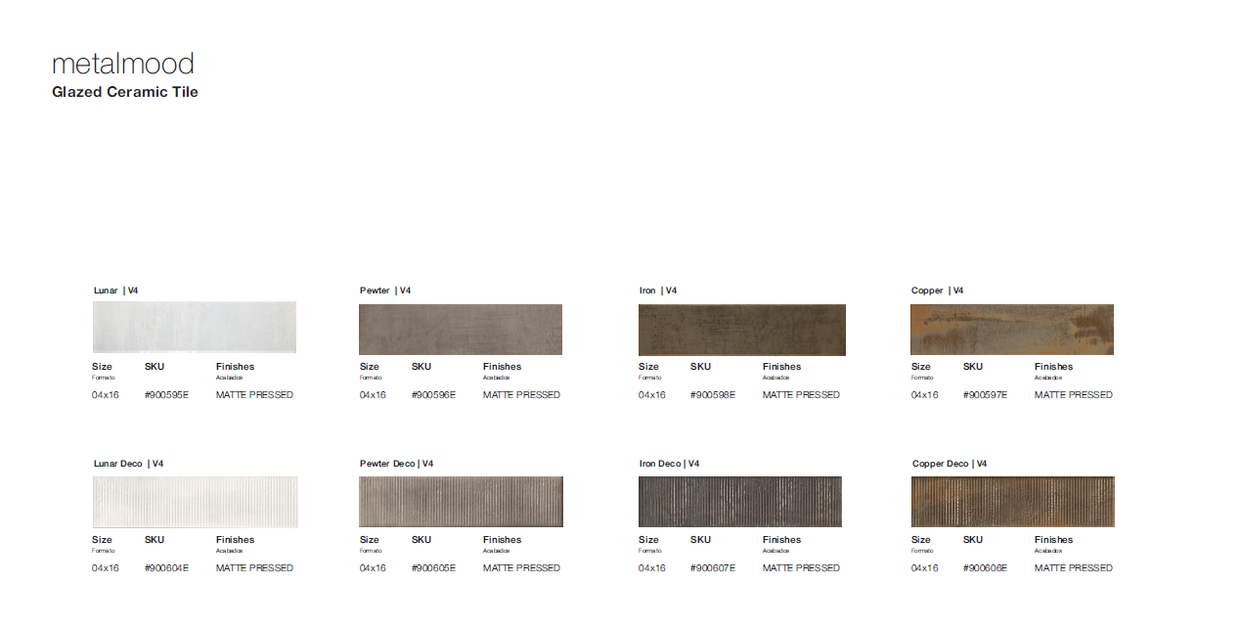Select SKU #900597E under Copper
Viewport: 1241px width, 628px height.
985,395
